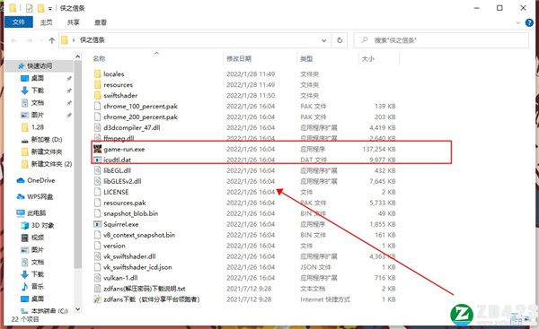The image size is (539, 329).
Task: Switch to the 主页 ribbon tab
Action: (x=46, y=22)
